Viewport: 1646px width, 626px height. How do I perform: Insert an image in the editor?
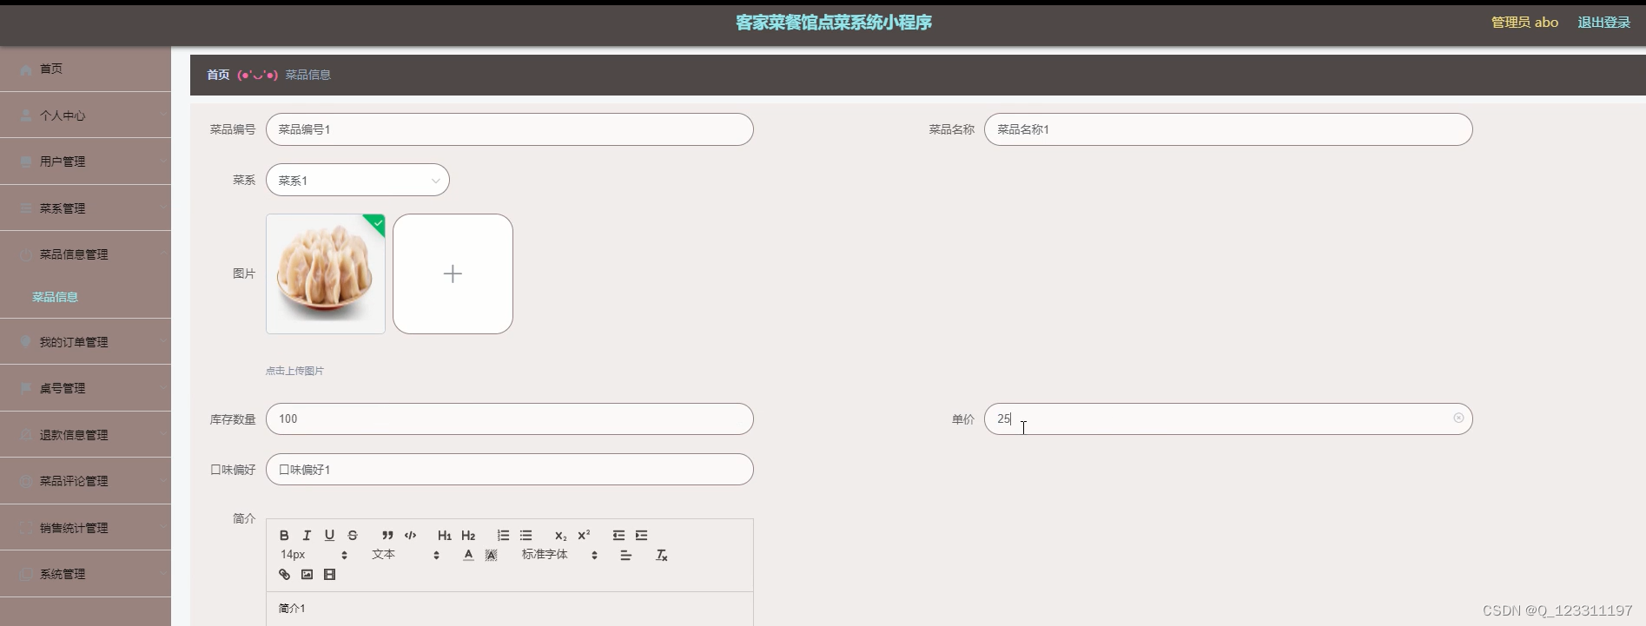(x=307, y=575)
